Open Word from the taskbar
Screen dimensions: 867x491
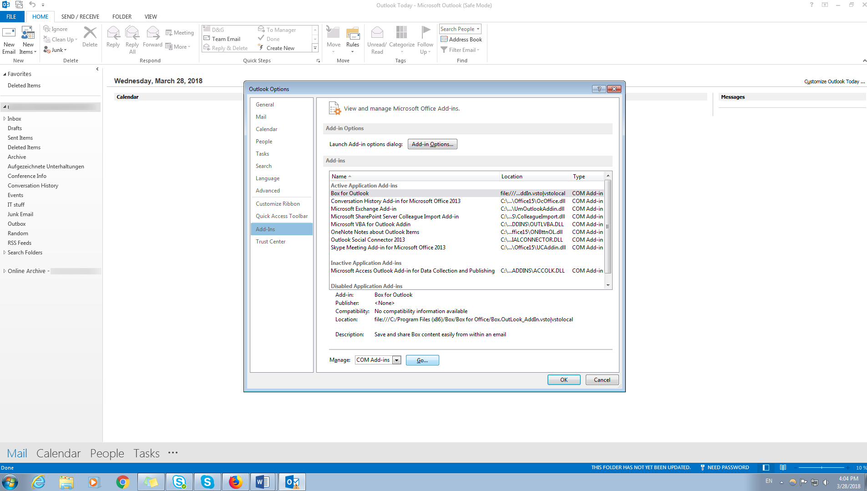263,482
